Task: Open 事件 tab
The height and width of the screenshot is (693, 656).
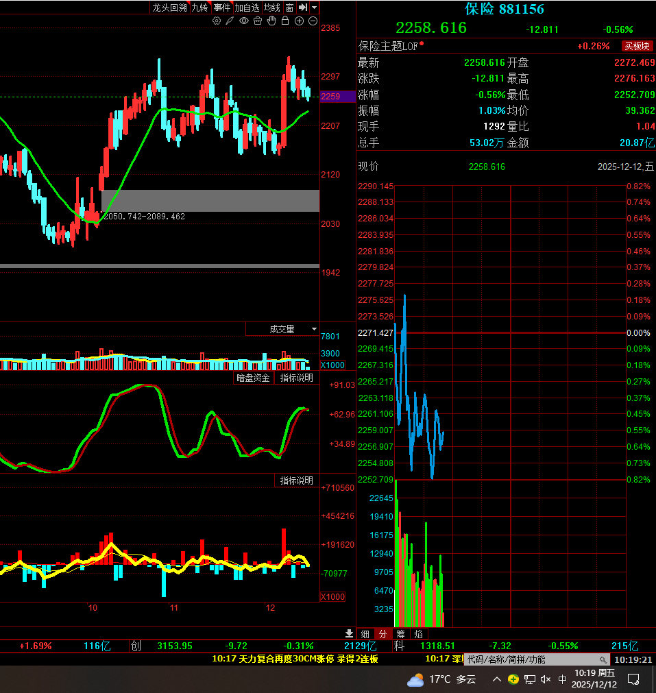Action: tap(222, 8)
